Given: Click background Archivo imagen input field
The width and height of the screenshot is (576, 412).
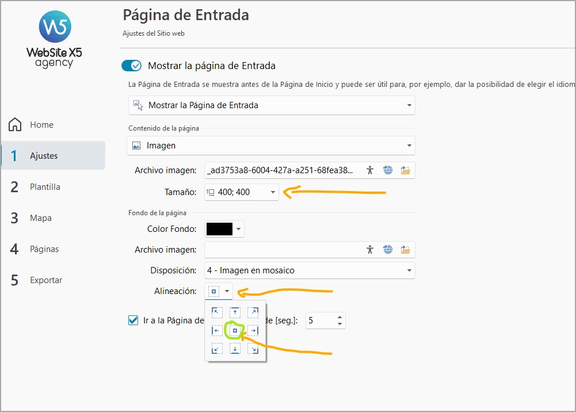Looking at the screenshot, I should click(282, 249).
